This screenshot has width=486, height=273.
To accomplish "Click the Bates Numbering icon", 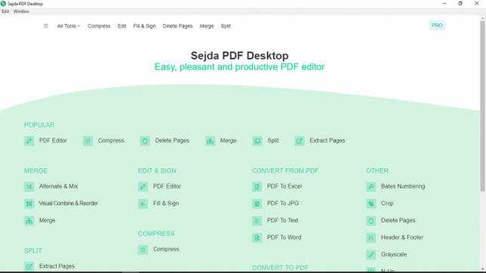I will pos(371,186).
